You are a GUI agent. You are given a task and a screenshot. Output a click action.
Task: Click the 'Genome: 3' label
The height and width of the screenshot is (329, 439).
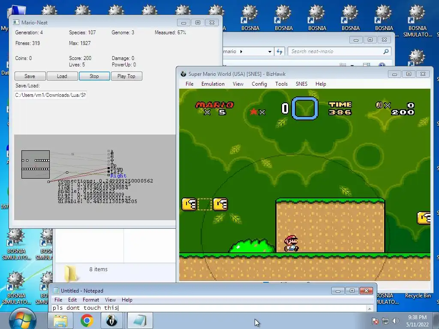coord(123,33)
